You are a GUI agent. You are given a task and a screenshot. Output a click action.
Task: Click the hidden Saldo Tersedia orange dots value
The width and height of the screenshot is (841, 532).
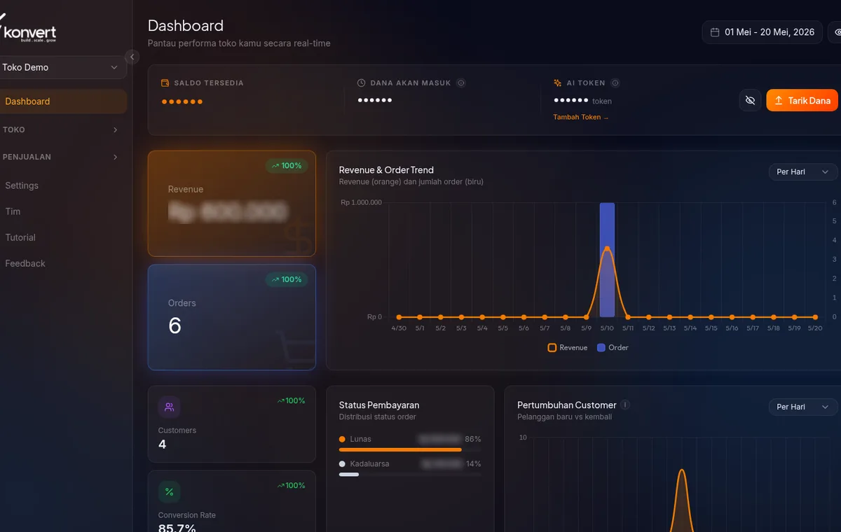point(182,101)
